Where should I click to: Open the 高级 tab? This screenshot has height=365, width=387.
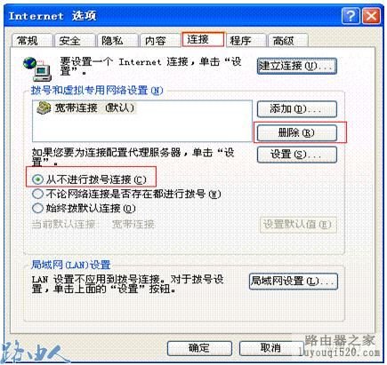(288, 41)
